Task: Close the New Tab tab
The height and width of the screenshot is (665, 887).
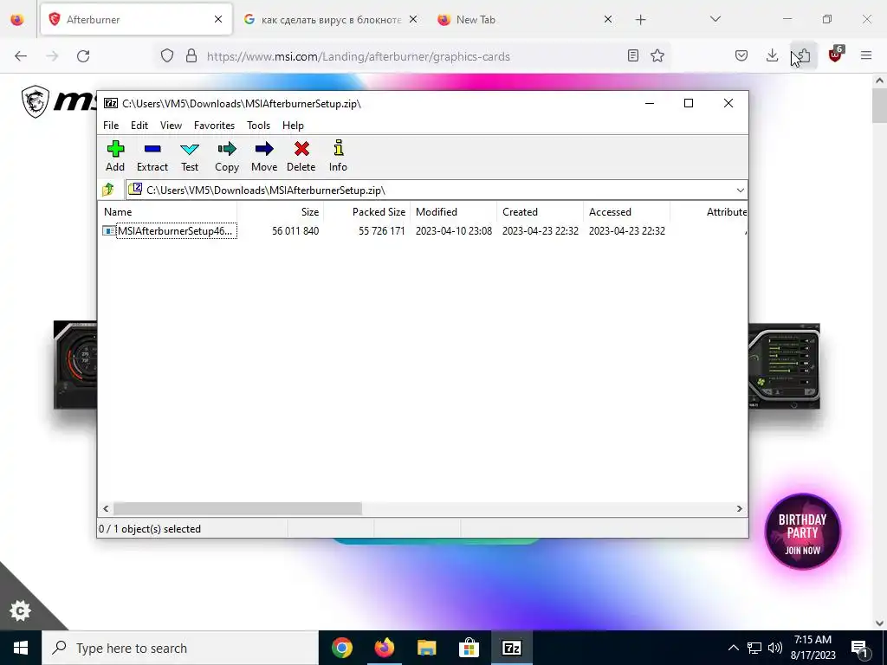Action: coord(607,19)
